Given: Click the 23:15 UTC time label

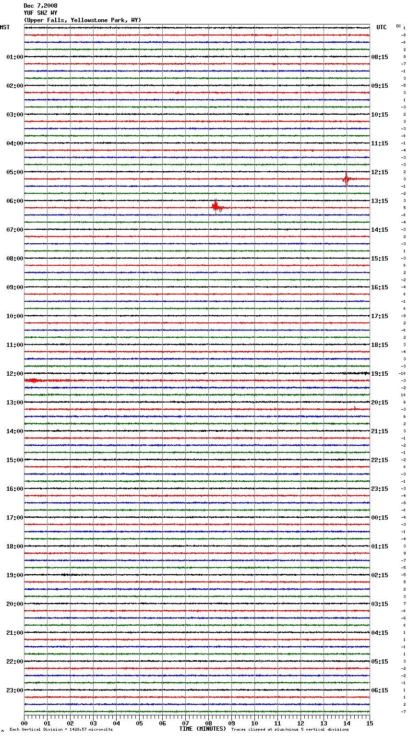Looking at the screenshot, I should [380, 489].
